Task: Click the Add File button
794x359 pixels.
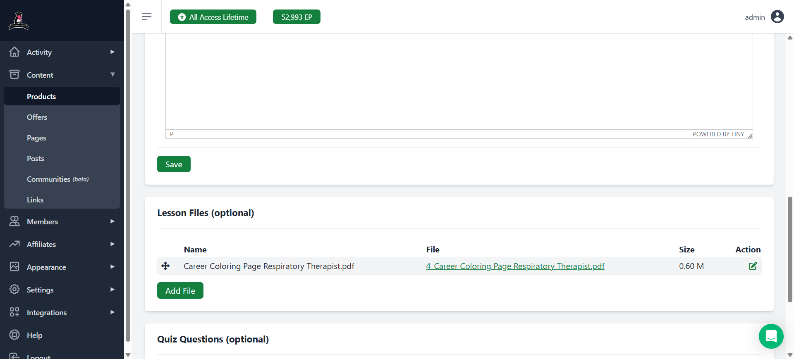Action: (180, 290)
